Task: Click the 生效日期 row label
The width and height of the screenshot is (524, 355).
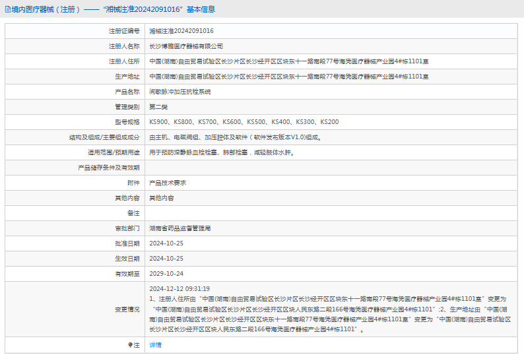Action: click(x=127, y=259)
